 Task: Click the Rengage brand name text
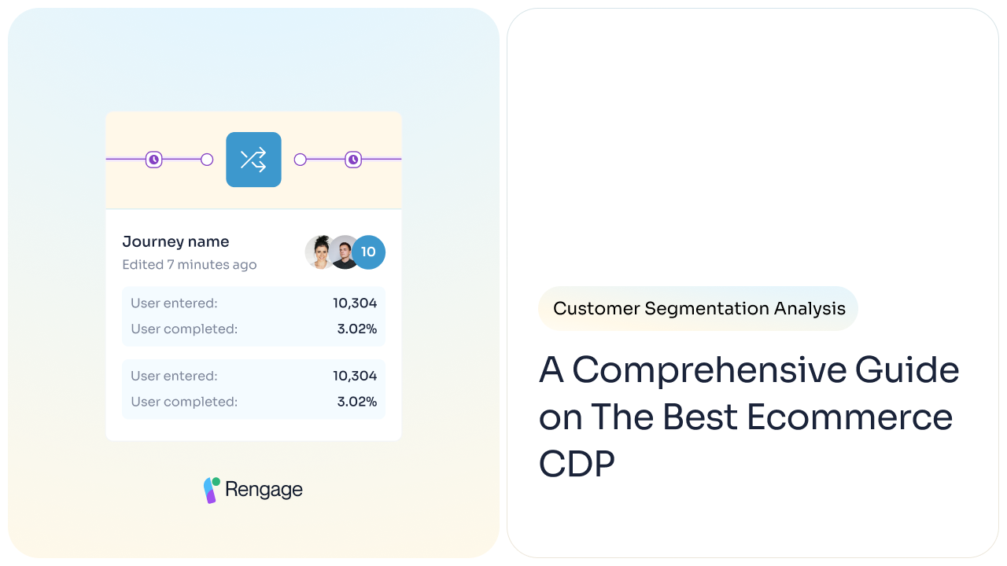[264, 489]
